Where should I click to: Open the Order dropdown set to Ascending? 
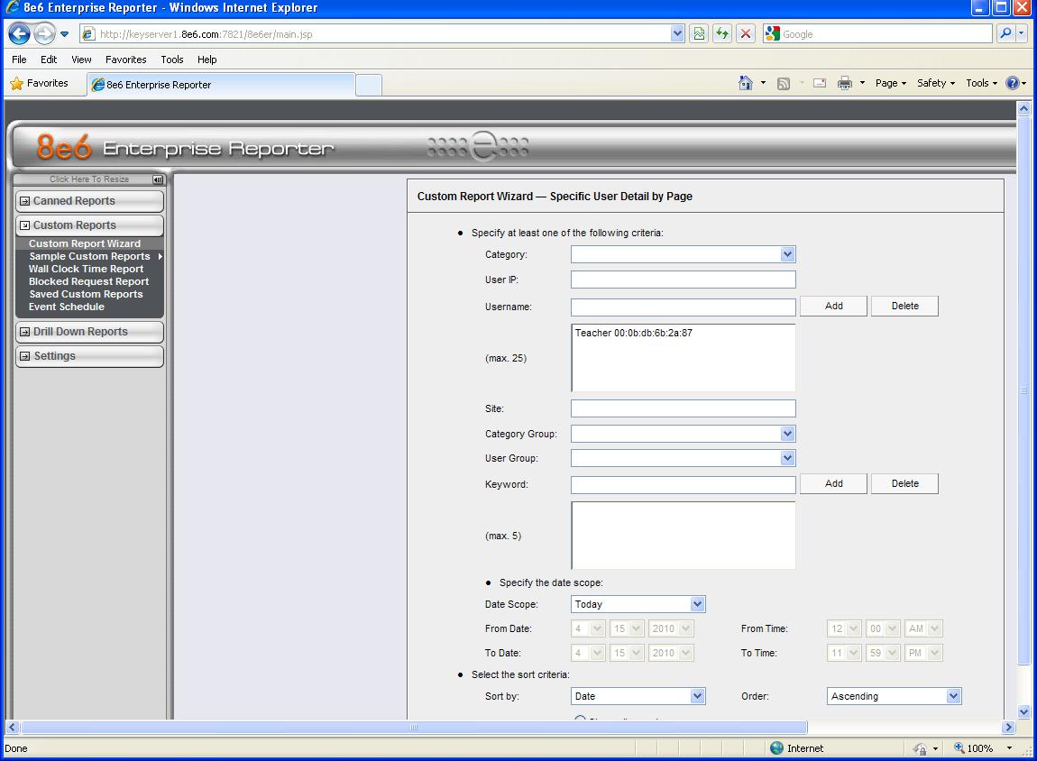pyautogui.click(x=953, y=696)
